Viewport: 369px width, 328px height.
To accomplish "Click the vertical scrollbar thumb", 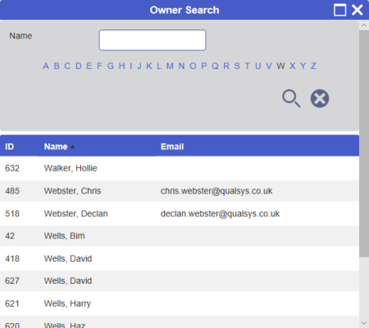I will coord(364,143).
